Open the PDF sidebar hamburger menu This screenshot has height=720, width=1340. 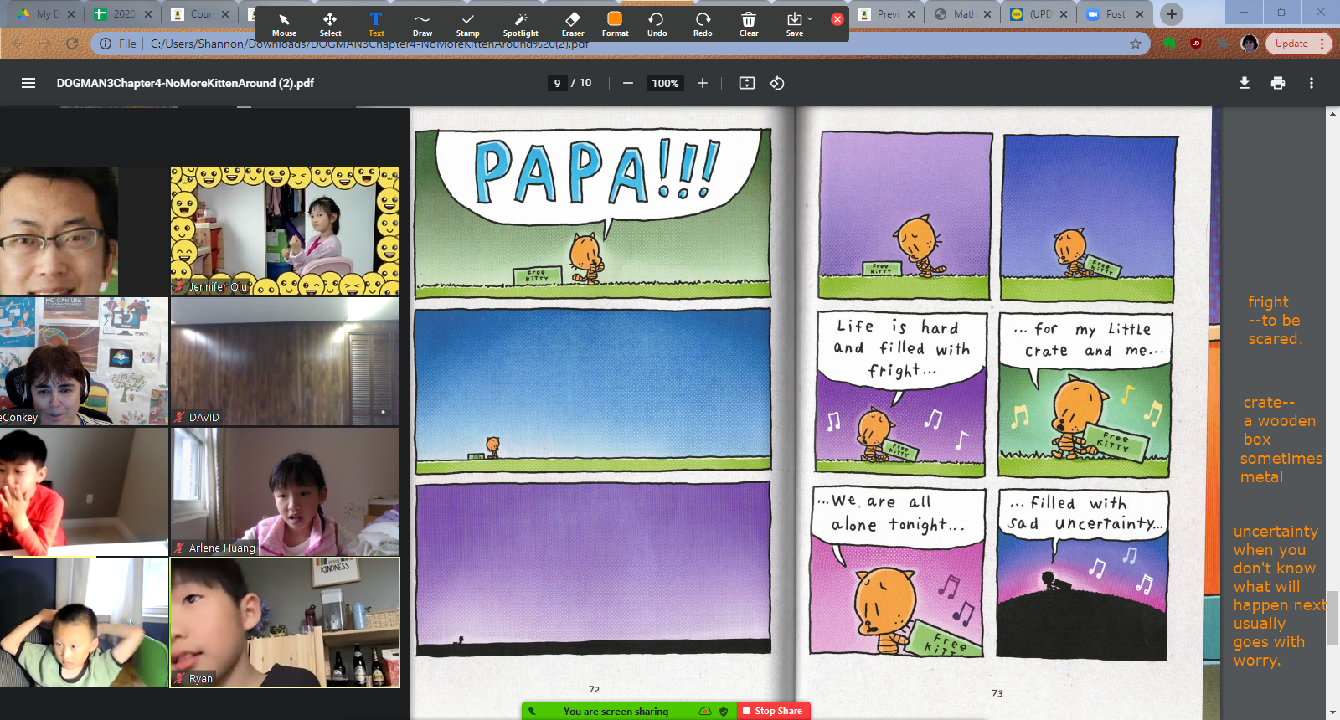28,83
